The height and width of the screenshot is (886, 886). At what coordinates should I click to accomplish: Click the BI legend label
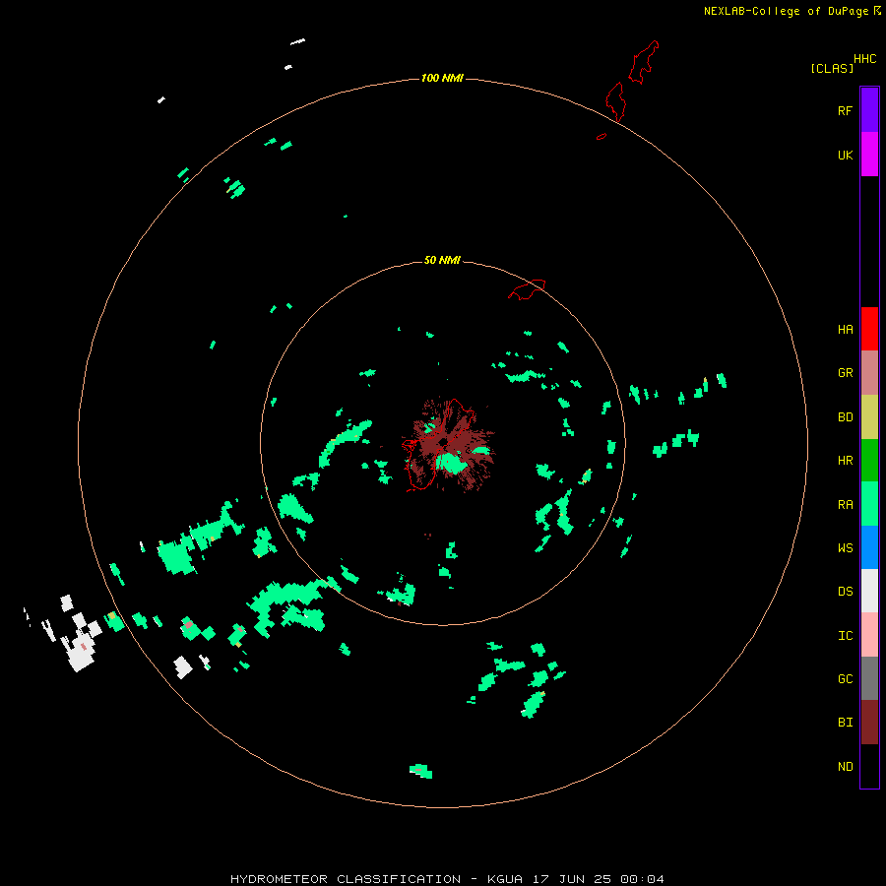[x=845, y=723]
